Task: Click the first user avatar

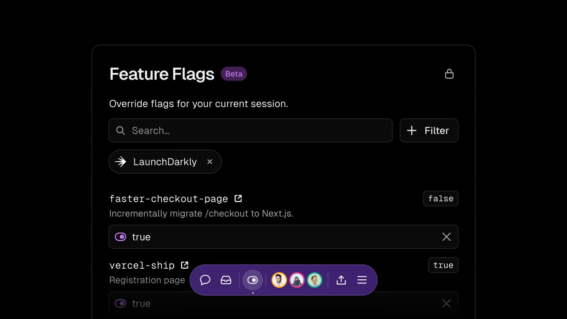Action: (279, 280)
